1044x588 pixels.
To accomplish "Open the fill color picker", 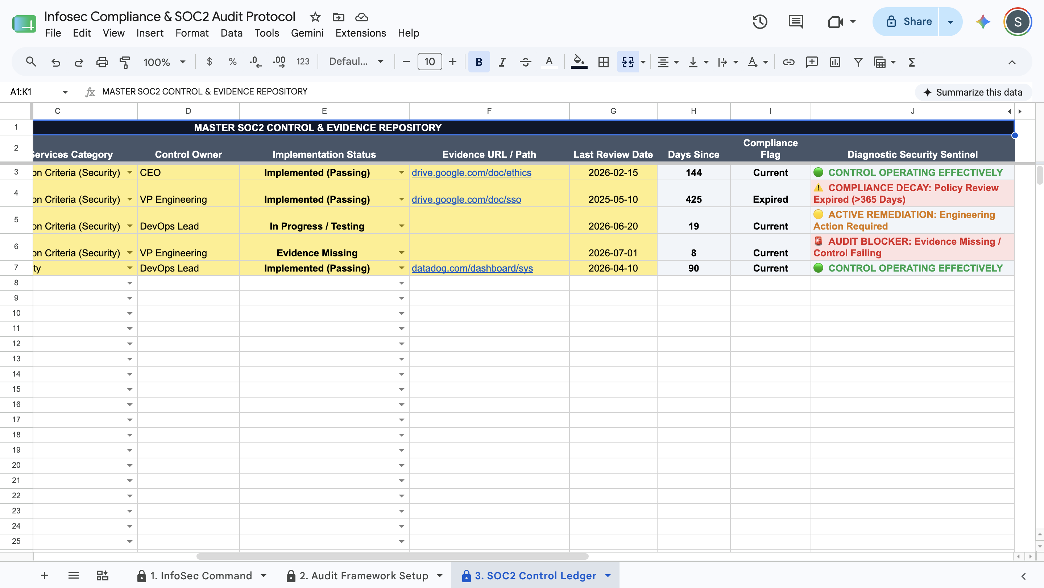I will (579, 62).
